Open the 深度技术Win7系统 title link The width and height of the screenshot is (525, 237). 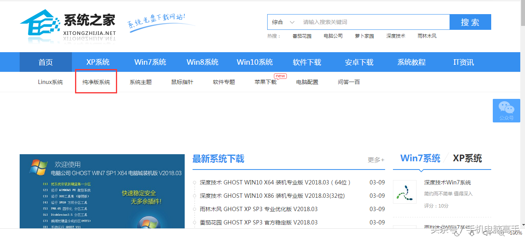448,182
